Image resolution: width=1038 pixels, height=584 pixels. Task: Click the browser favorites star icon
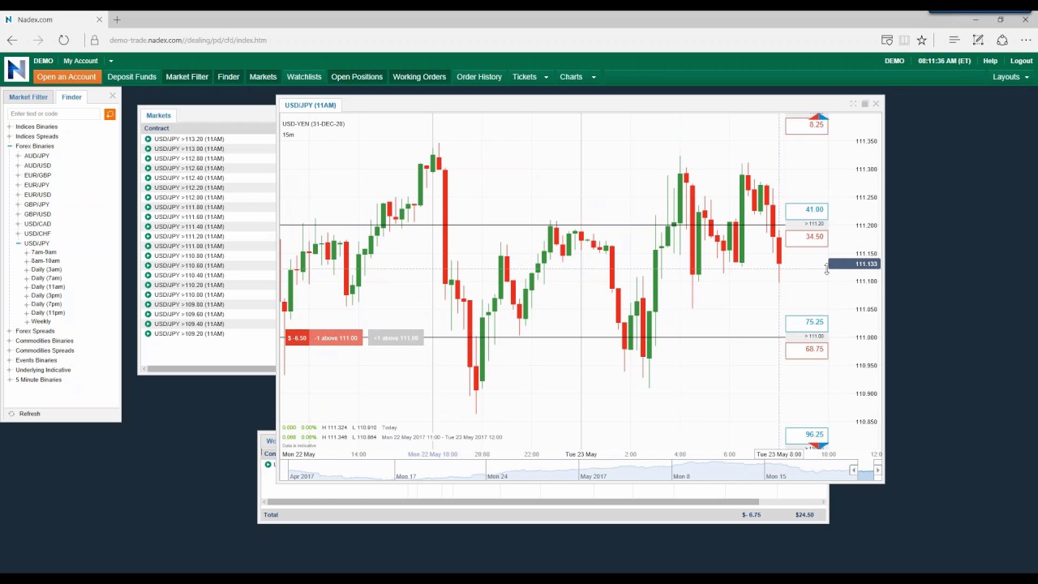tap(921, 40)
